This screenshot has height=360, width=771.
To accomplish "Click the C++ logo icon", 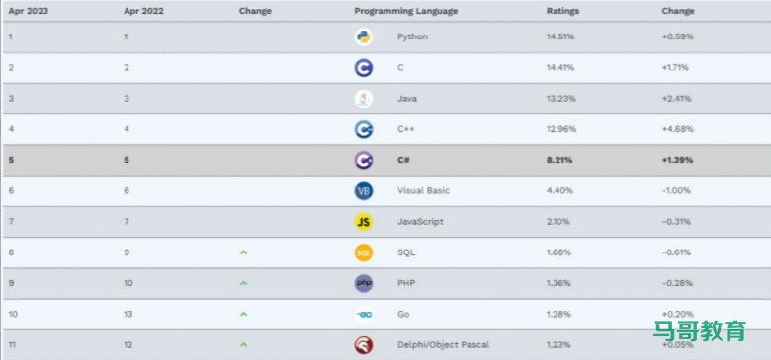I will 364,129.
